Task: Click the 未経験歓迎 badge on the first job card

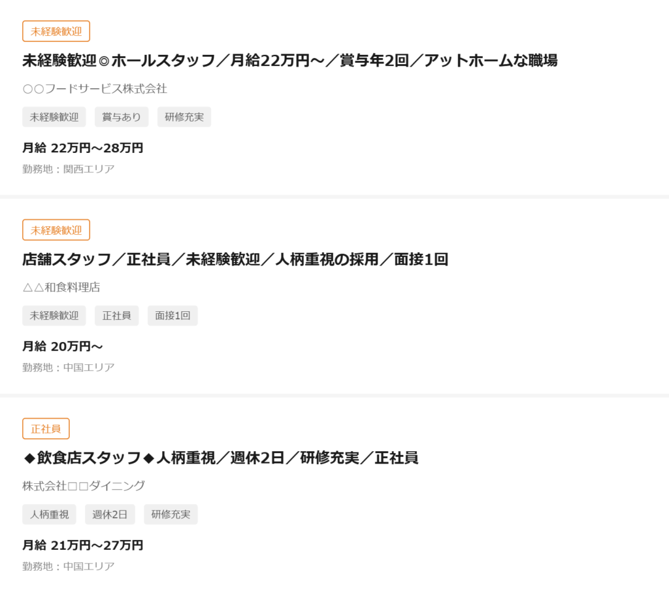Action: 56,31
